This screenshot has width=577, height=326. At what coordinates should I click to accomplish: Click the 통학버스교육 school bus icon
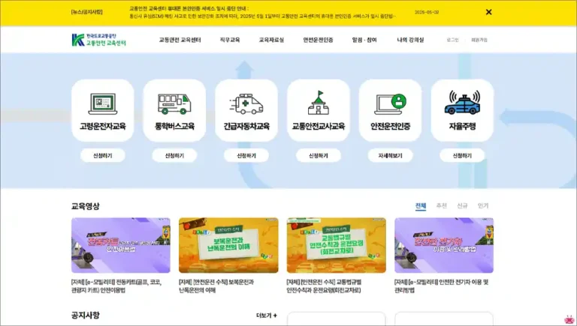pyautogui.click(x=174, y=104)
